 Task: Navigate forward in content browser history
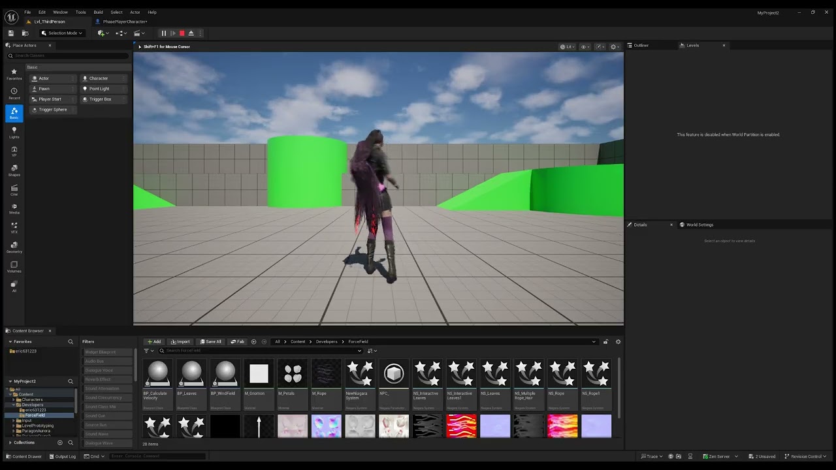pos(264,342)
